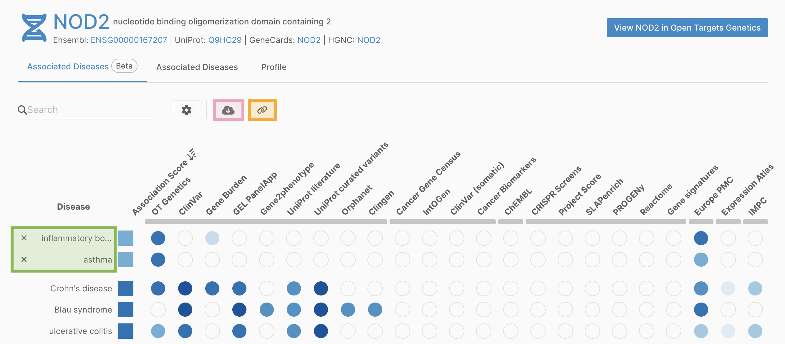Image resolution: width=785 pixels, height=344 pixels.
Task: Follow the UniProt Q9HC29 link
Action: pos(225,40)
